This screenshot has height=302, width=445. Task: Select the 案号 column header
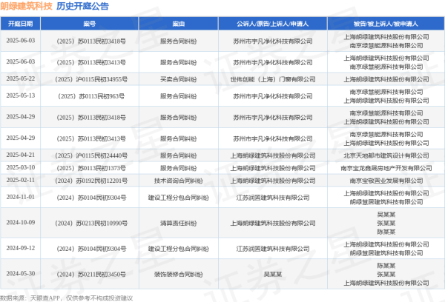coord(90,24)
